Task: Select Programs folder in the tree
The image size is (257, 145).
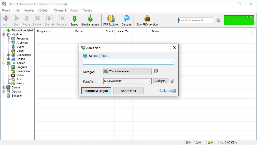Action: pyautogui.click(x=22, y=38)
